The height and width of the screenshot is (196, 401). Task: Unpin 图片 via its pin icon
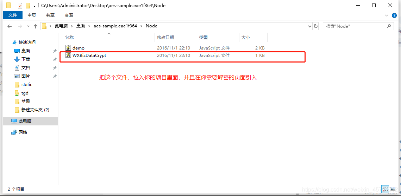point(55,76)
